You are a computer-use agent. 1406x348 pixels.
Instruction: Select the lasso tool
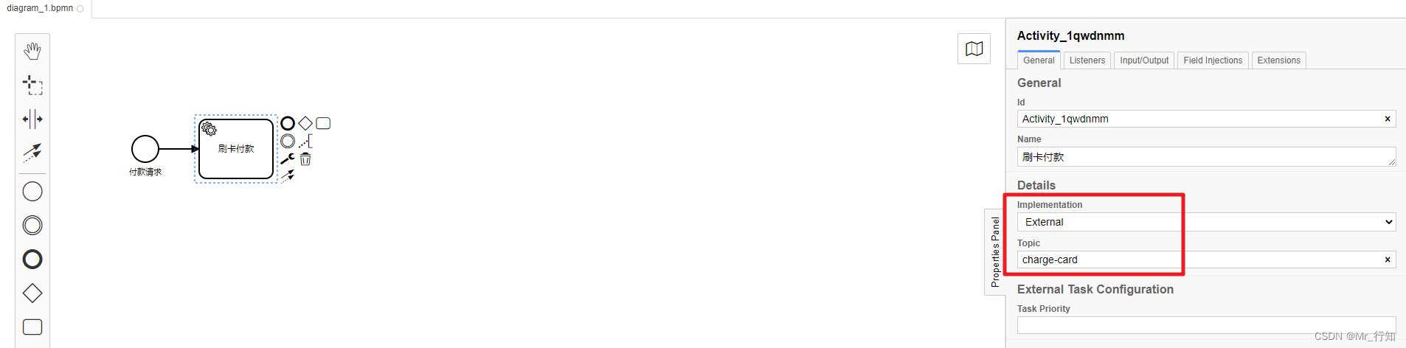[32, 85]
